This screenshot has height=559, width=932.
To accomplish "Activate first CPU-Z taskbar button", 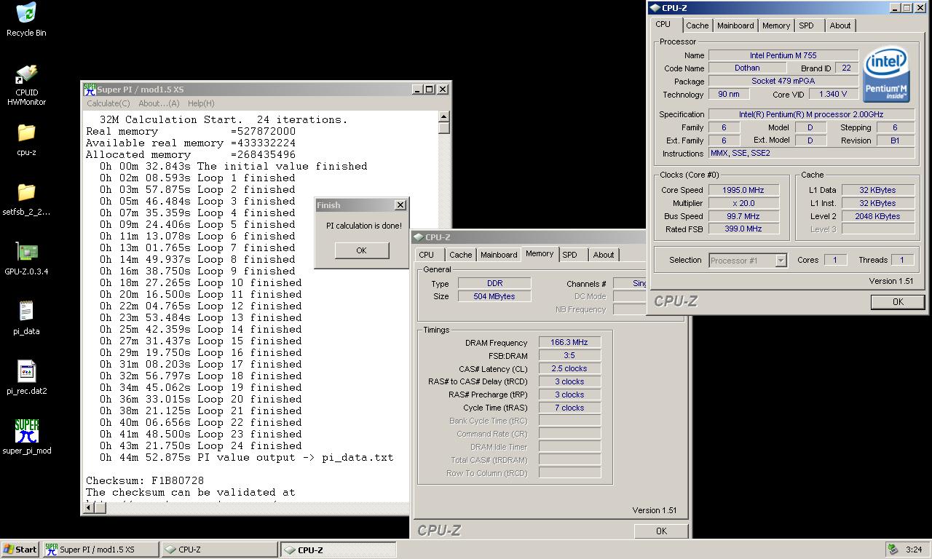I will click(219, 550).
